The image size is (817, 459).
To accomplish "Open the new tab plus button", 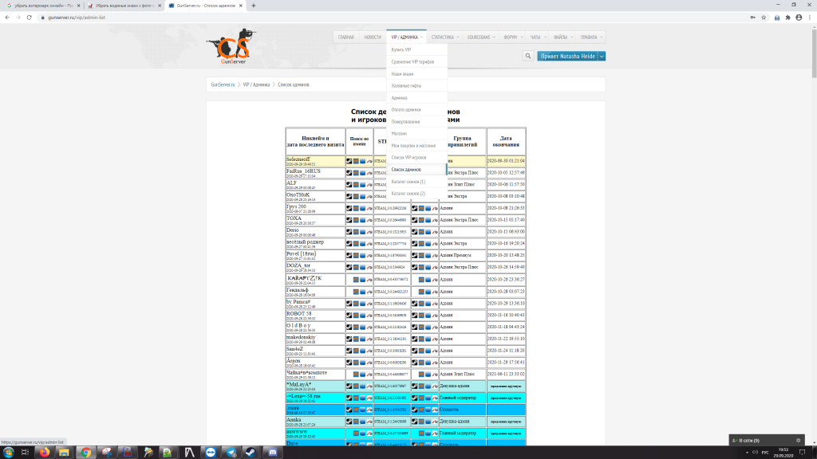I will [x=254, y=5].
